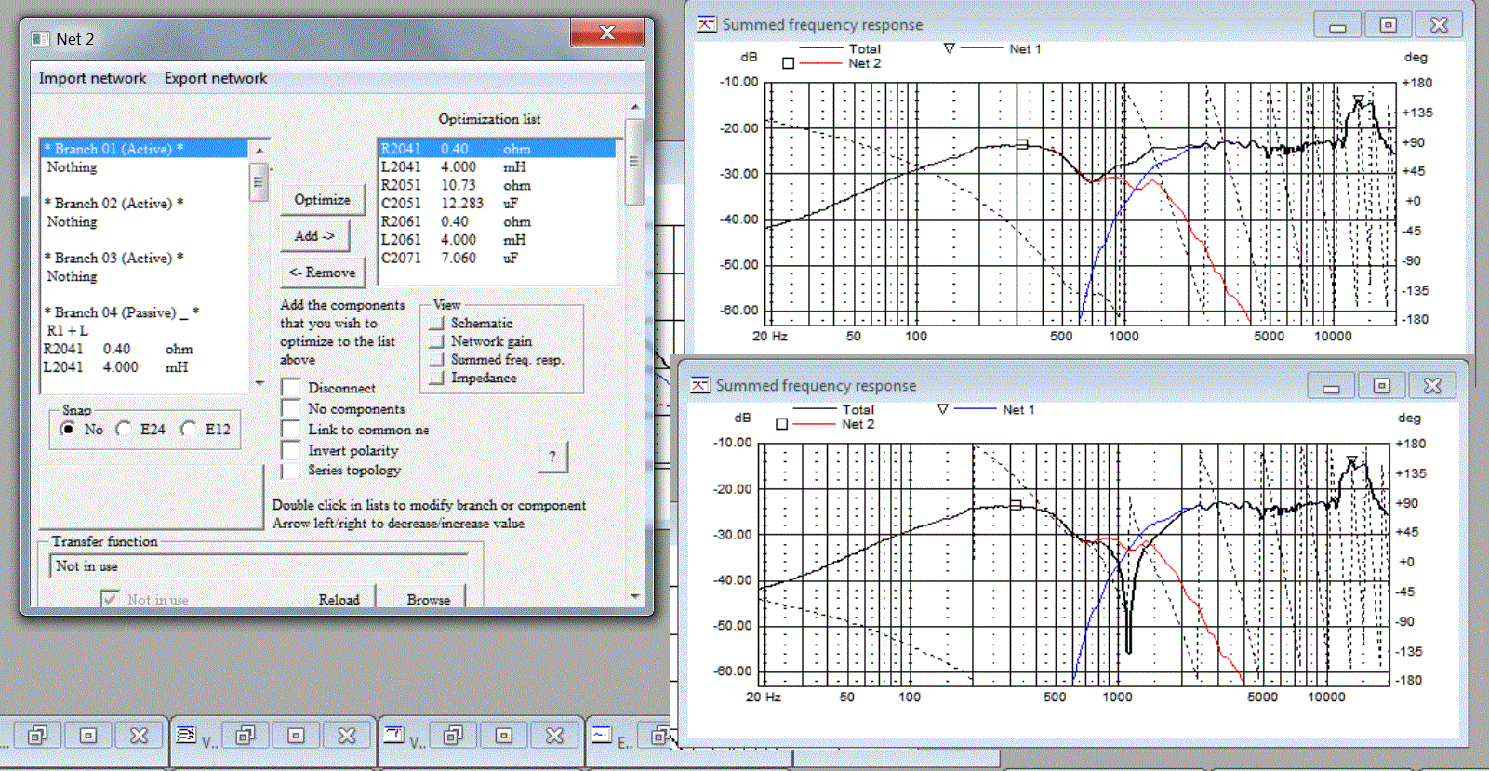Enable the Disconnect checkbox
This screenshot has height=771, width=1489.
point(291,388)
